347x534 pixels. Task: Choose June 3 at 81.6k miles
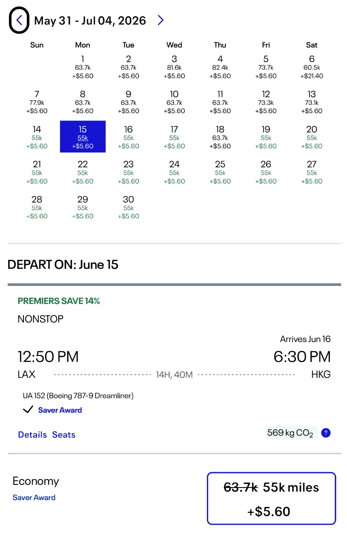pos(174,67)
